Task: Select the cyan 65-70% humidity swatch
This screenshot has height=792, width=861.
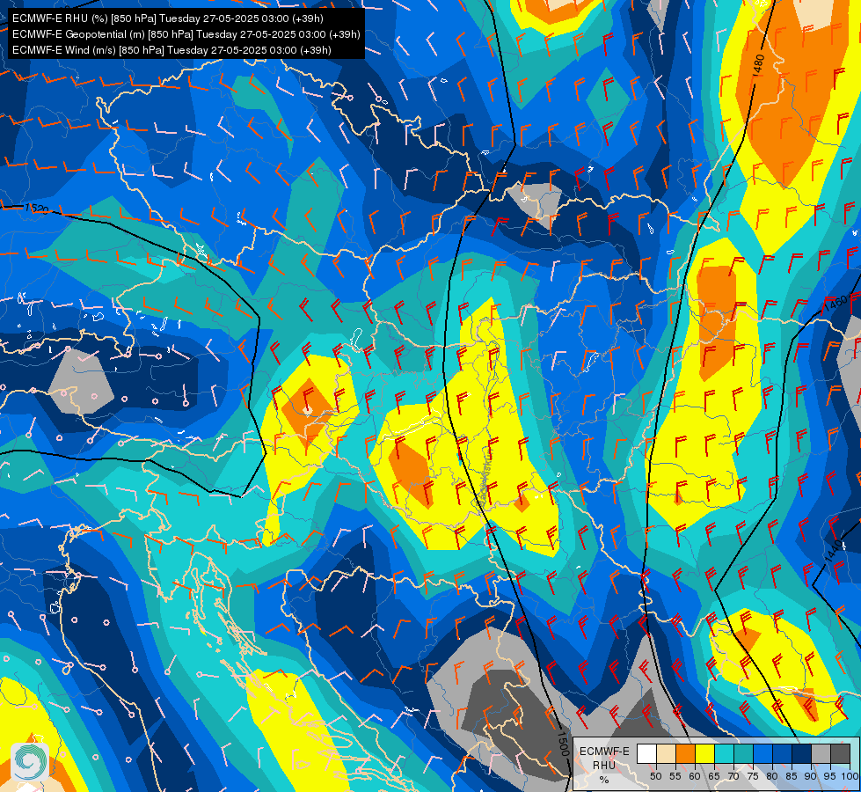Action: pos(725,753)
